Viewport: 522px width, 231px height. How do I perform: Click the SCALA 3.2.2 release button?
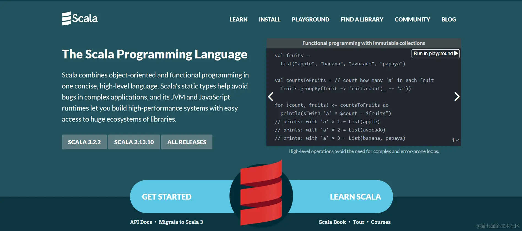tap(84, 142)
